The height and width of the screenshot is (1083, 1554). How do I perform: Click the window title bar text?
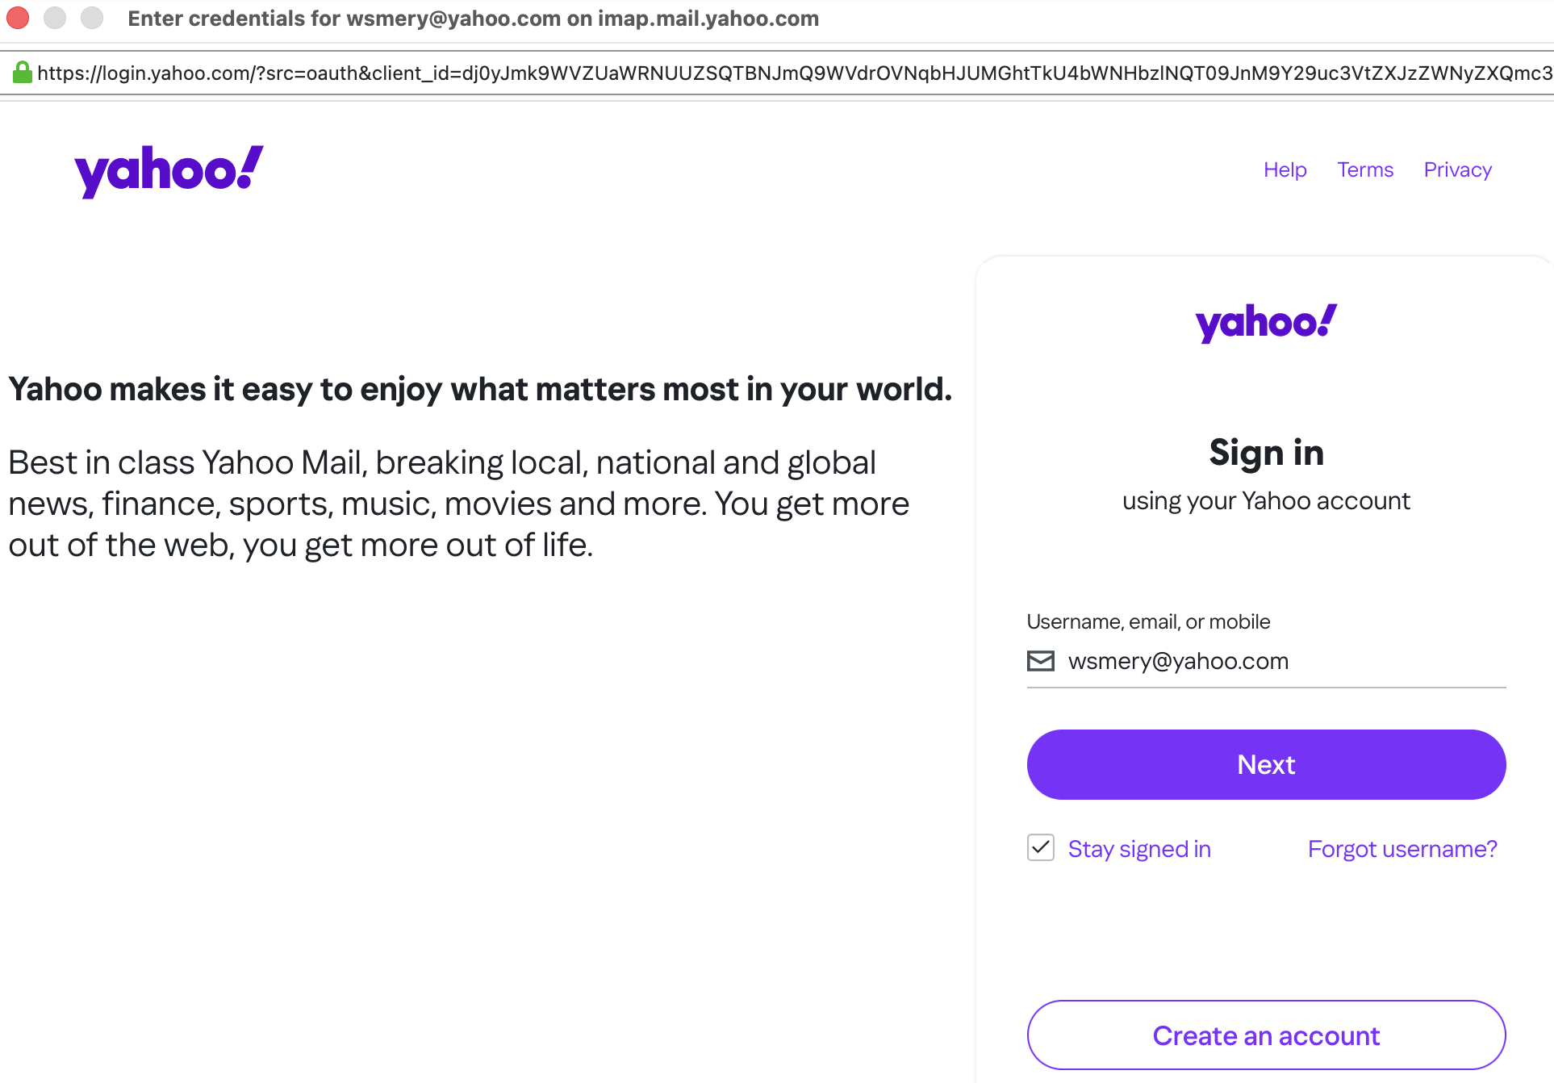(x=473, y=19)
